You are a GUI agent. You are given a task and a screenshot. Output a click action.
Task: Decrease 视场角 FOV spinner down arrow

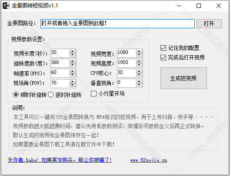(73, 85)
